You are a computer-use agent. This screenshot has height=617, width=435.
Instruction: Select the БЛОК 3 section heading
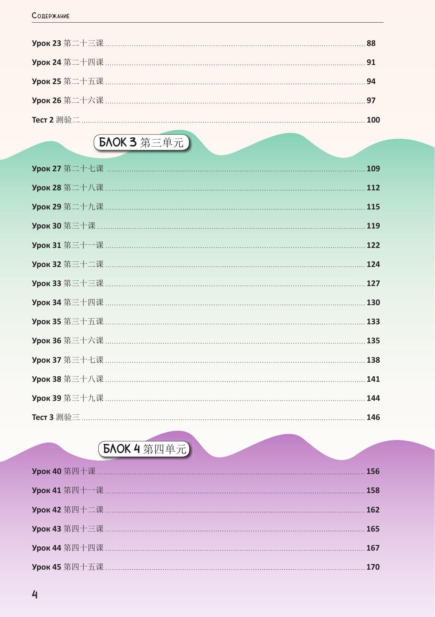(141, 142)
